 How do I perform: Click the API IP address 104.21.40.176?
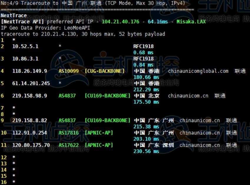click(121, 22)
